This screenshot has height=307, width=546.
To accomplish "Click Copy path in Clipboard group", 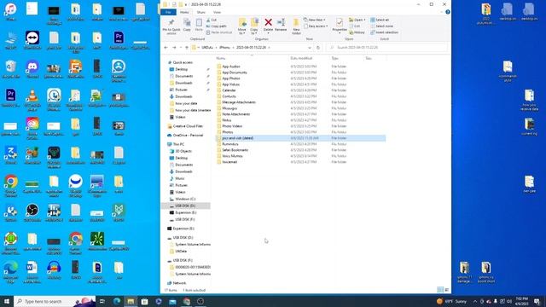I will [216, 26].
